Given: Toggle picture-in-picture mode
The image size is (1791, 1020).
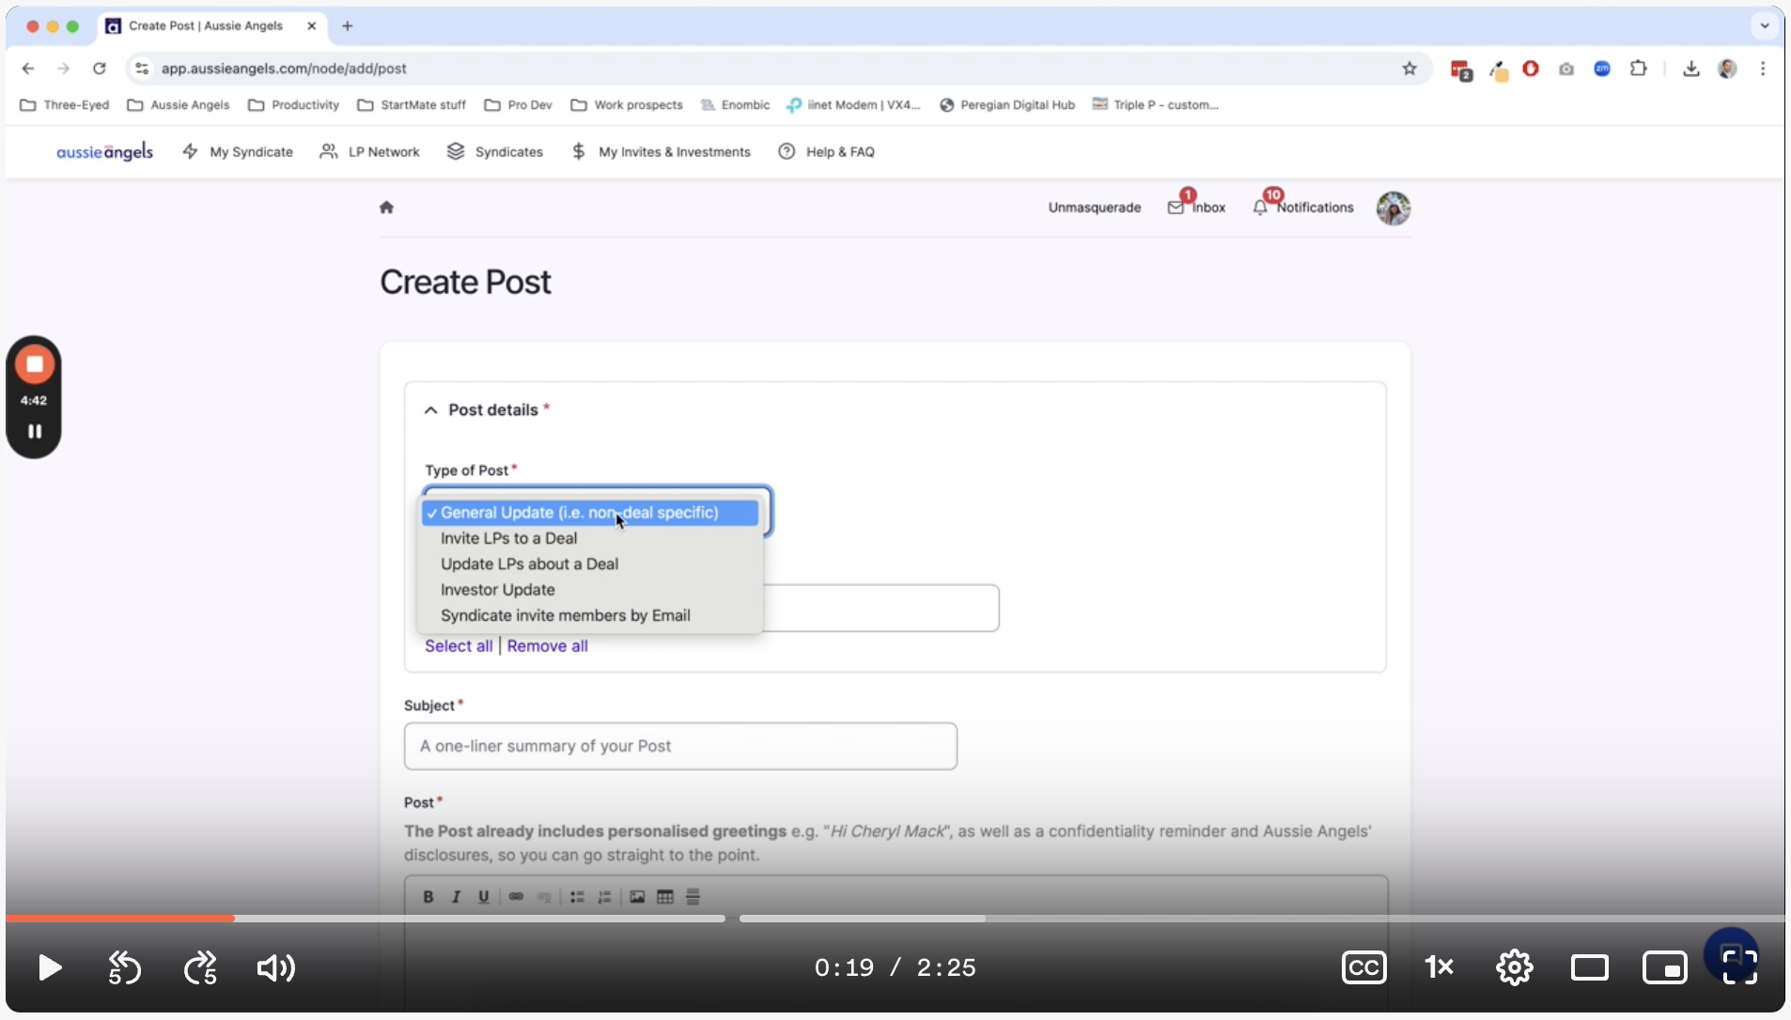Looking at the screenshot, I should click(x=1665, y=967).
